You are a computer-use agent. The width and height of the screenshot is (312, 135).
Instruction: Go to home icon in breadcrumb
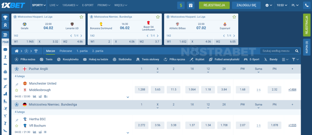click(17, 51)
